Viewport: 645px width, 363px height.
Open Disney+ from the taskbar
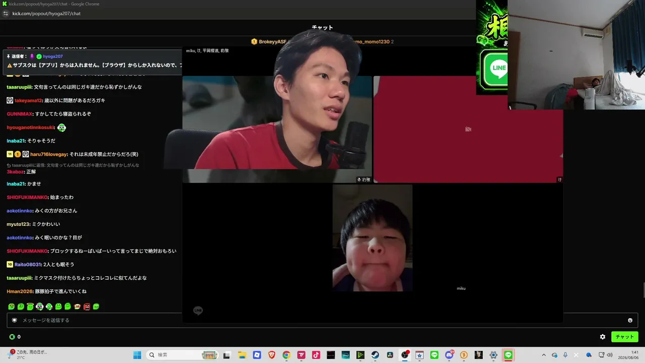(346, 355)
